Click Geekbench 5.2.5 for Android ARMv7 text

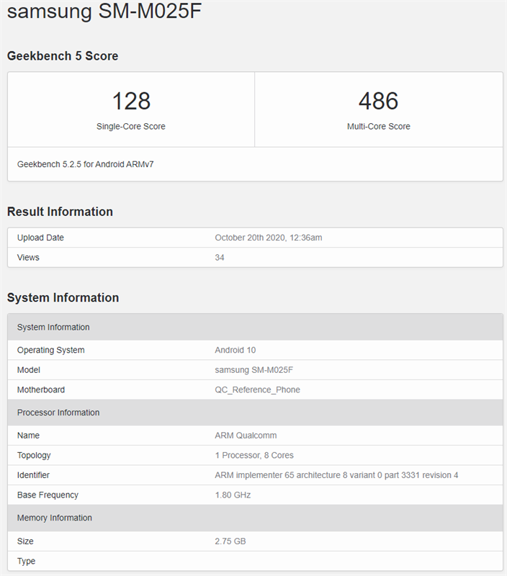click(x=85, y=164)
